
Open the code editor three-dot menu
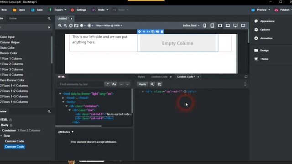(245, 84)
